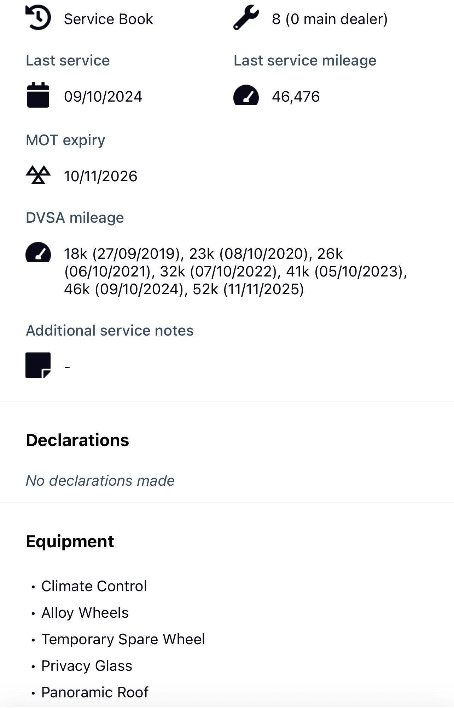Click the 8 (0 main dealer) value

(x=330, y=19)
